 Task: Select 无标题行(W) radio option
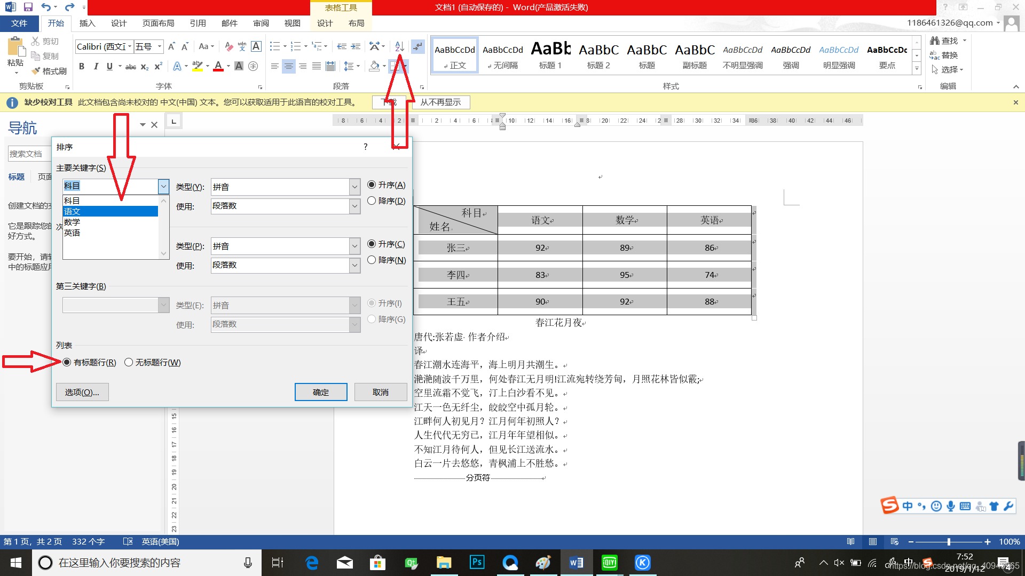coord(129,363)
